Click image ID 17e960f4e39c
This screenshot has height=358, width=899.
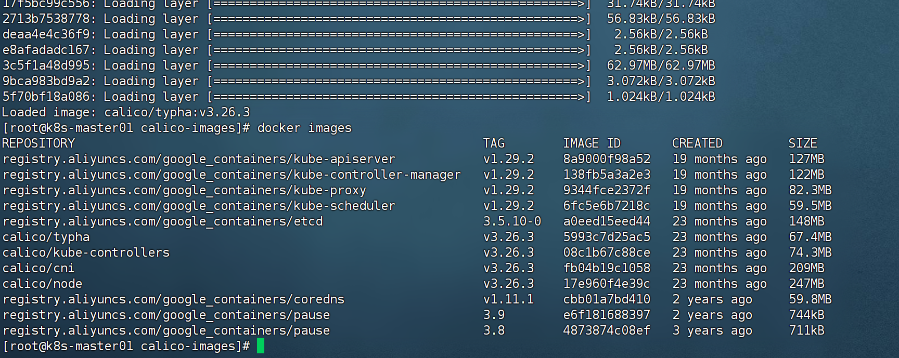tap(607, 284)
